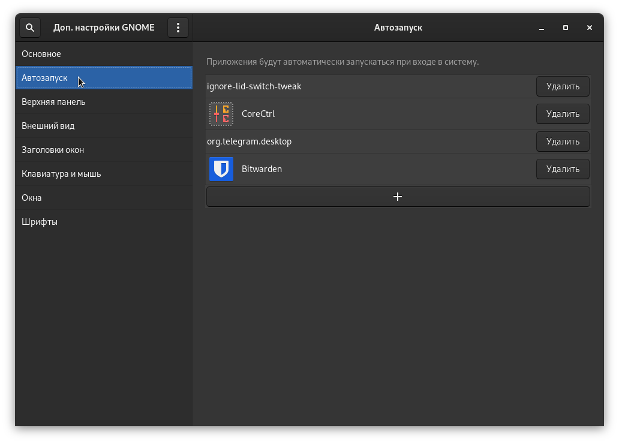Click the CoreCtrl app icon
619x443 pixels.
coord(221,114)
